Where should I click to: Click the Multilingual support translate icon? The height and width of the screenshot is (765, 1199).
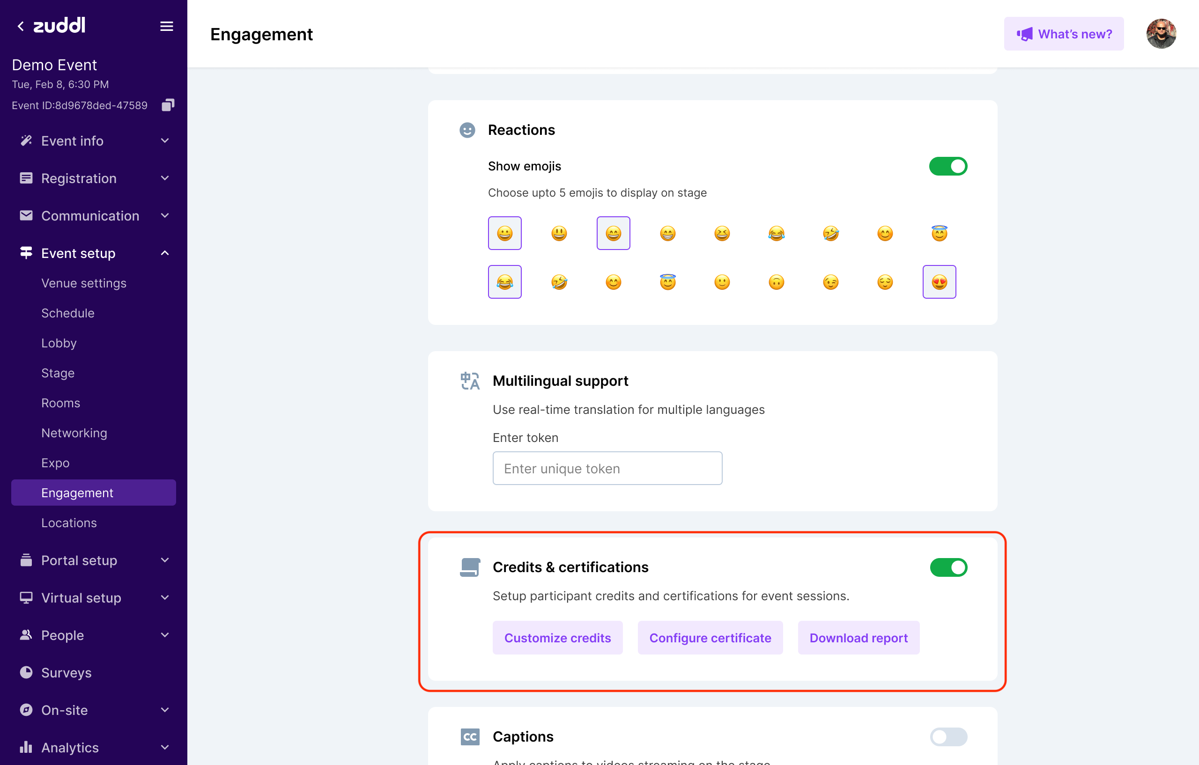coord(470,381)
